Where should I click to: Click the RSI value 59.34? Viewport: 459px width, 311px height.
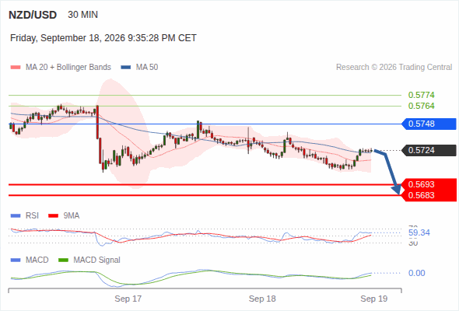(x=419, y=233)
